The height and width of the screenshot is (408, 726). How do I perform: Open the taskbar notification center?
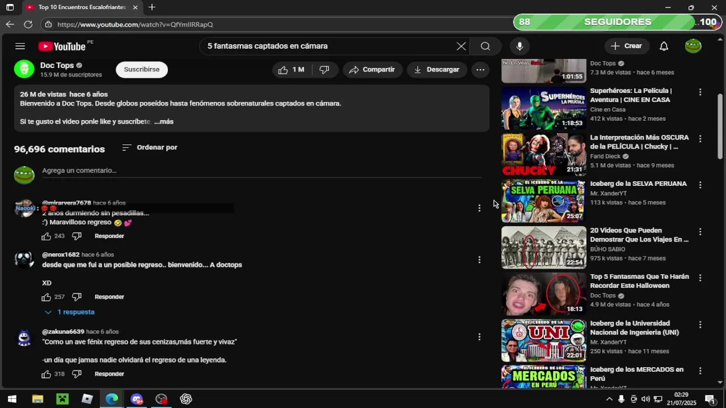(710, 399)
